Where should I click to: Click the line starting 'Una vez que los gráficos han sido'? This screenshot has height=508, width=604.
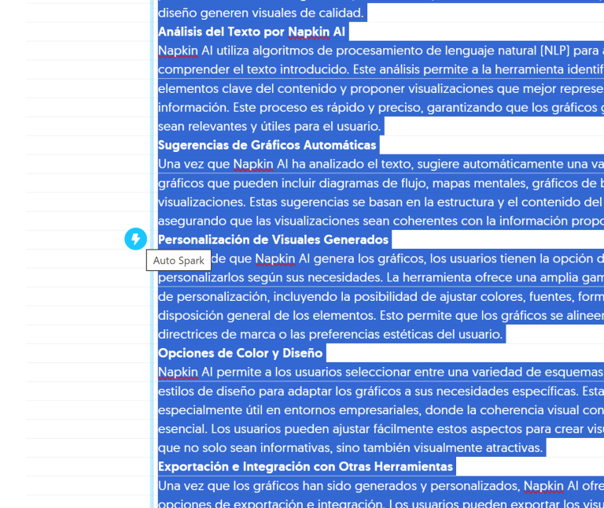tap(381, 485)
